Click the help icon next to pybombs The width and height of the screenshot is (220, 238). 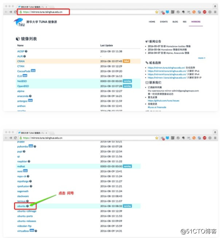(x=35, y=146)
